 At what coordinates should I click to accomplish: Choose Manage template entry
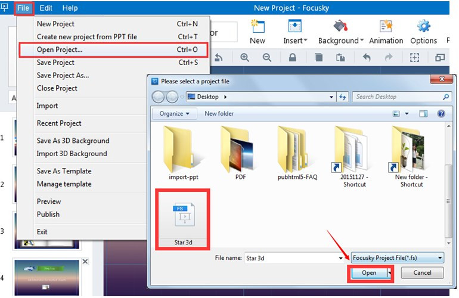coord(64,184)
